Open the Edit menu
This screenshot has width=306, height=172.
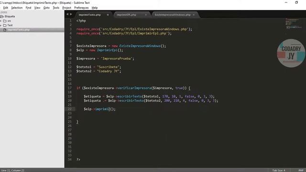tap(6, 8)
